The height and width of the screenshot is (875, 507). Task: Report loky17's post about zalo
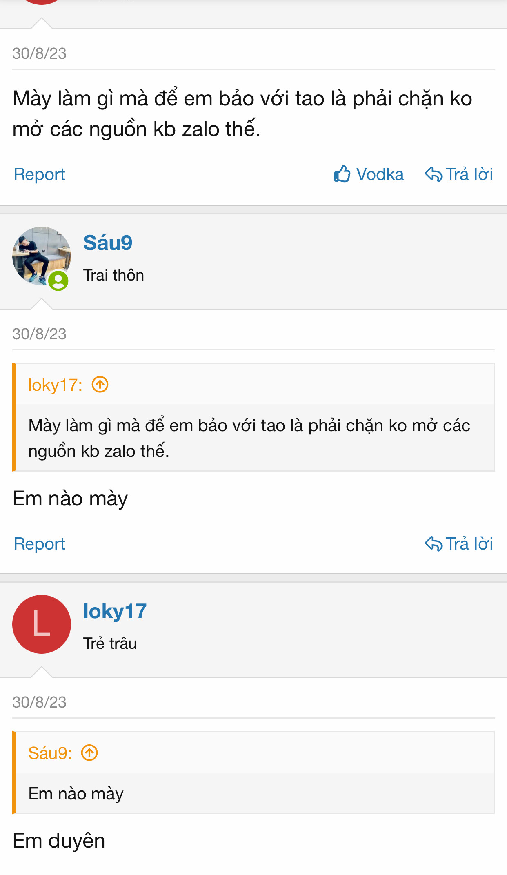[x=39, y=174]
